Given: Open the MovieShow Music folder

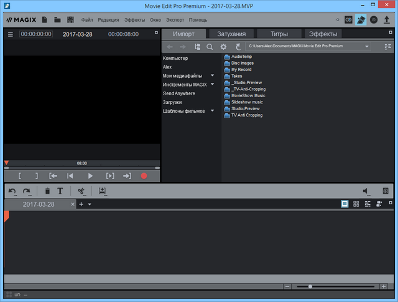Looking at the screenshot, I should tap(248, 95).
